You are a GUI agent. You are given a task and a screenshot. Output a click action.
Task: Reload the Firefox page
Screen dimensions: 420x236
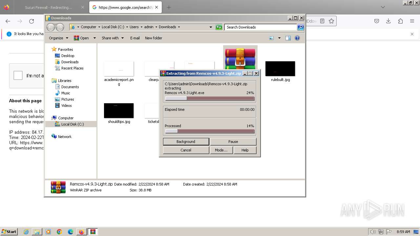point(31,21)
